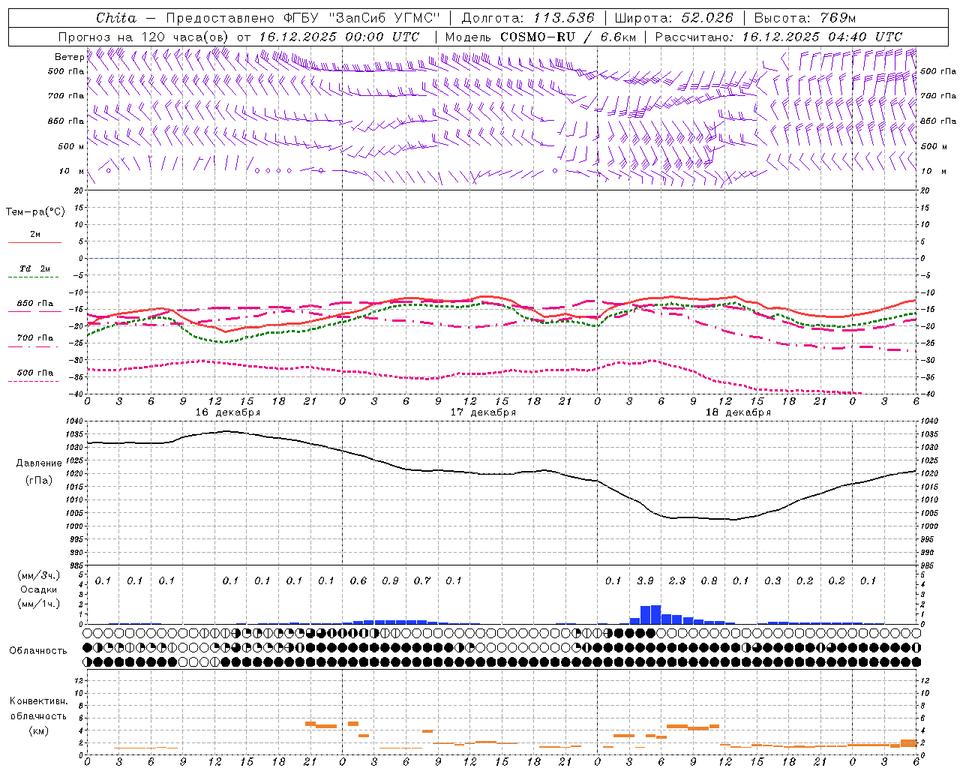The image size is (960, 768).
Task: Click the "Ветер" wind panel label
Action: tap(70, 57)
